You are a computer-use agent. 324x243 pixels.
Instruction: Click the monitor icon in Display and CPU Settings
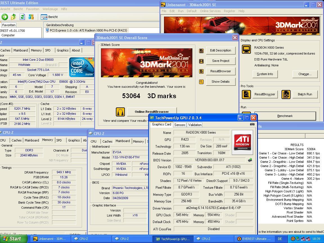tap(246, 49)
